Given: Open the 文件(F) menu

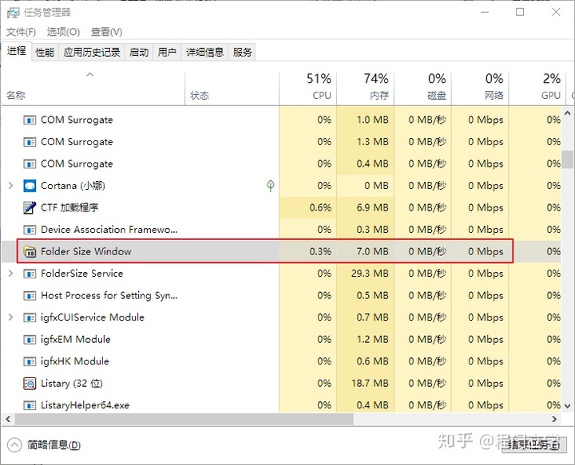Looking at the screenshot, I should 21,32.
